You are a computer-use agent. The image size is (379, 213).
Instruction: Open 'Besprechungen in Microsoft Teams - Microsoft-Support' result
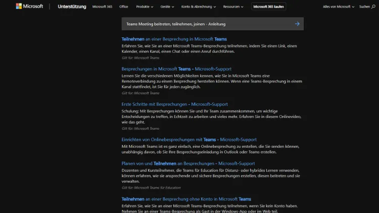tap(176, 69)
